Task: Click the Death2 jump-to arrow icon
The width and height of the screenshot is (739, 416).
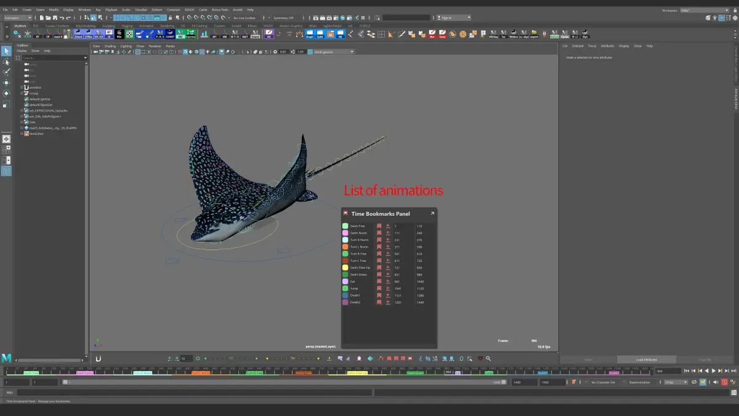Action: [x=388, y=302]
